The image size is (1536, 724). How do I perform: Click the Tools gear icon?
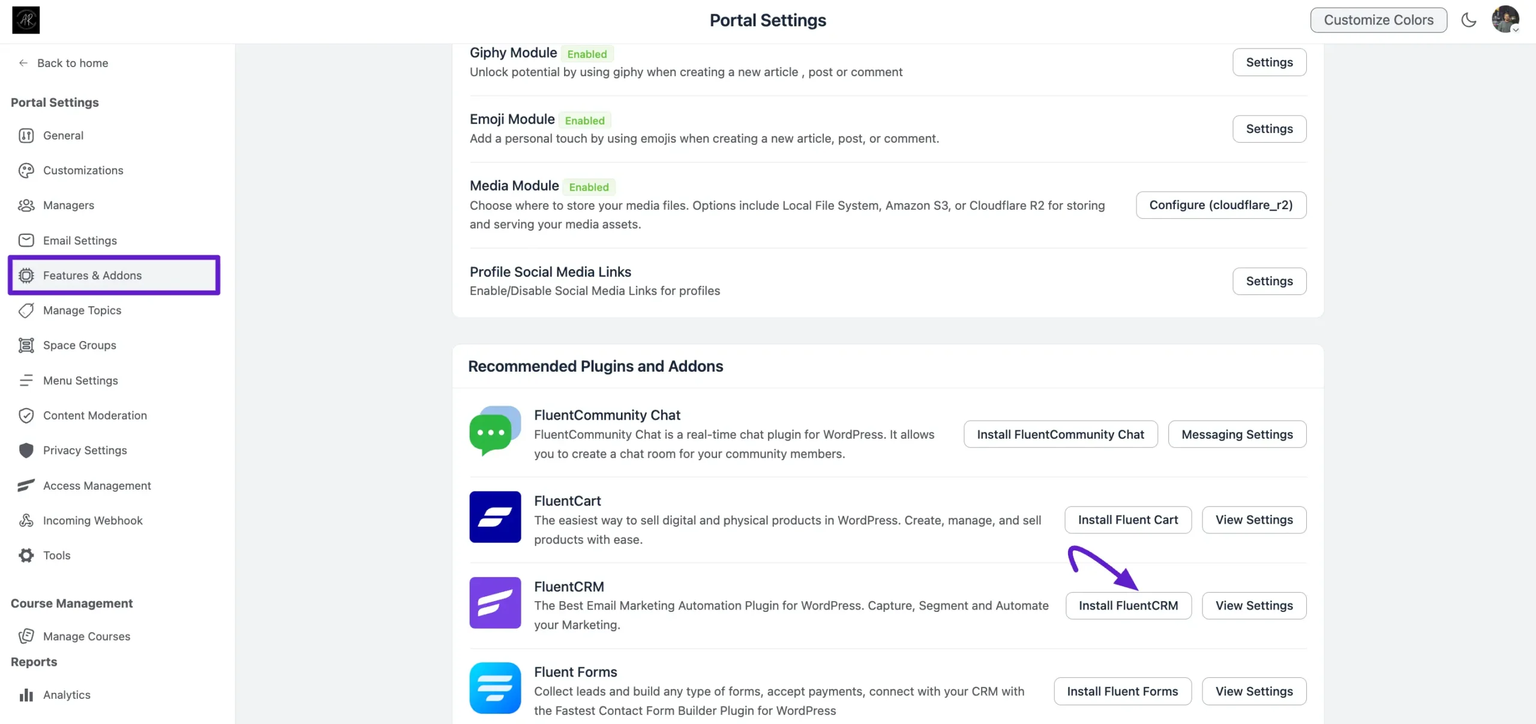point(26,556)
